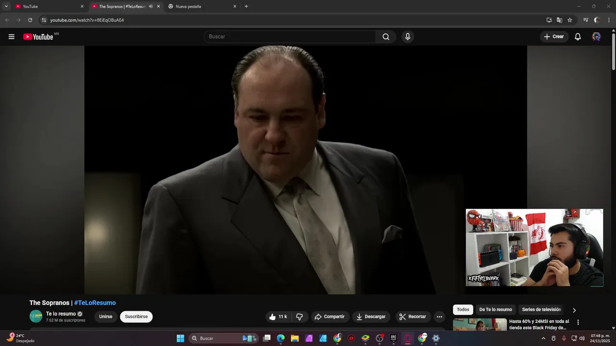Mute The Sopranos tab audio icon
This screenshot has width=616, height=346.
151,6
